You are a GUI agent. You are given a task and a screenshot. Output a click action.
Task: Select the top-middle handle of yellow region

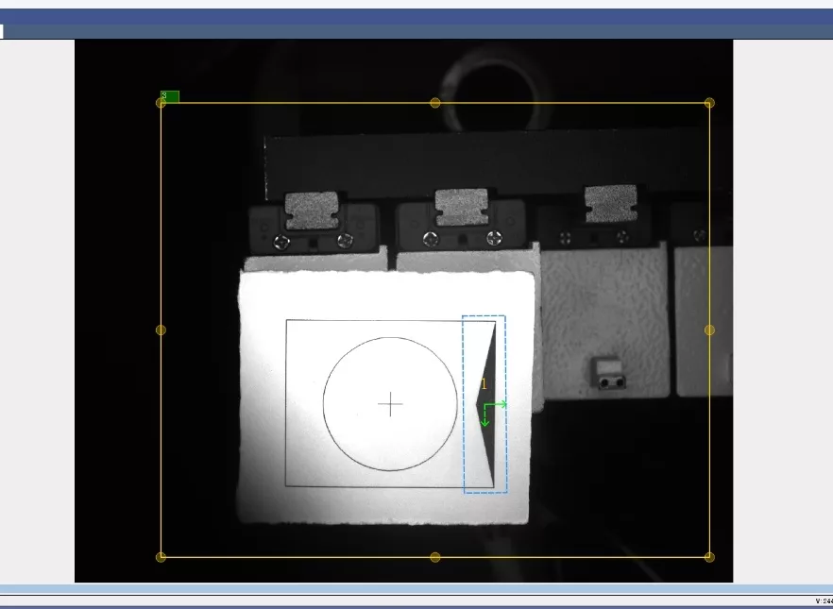pos(435,103)
